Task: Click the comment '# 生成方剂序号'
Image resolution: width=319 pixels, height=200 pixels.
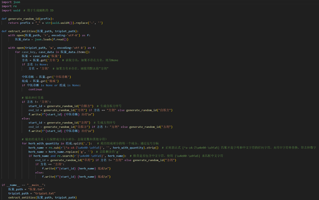Action: pyautogui.click(x=104, y=122)
